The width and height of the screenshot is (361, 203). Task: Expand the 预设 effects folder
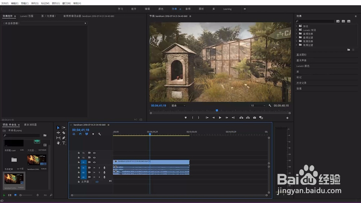coord(296,26)
